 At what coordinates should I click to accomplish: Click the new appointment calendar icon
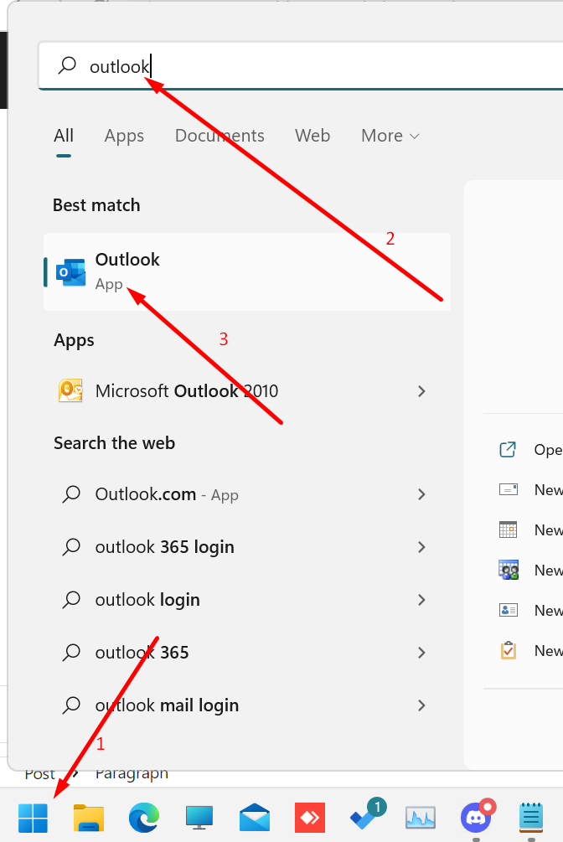[509, 529]
